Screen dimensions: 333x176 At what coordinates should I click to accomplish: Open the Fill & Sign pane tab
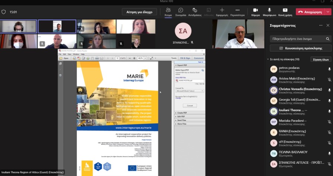tap(185, 58)
